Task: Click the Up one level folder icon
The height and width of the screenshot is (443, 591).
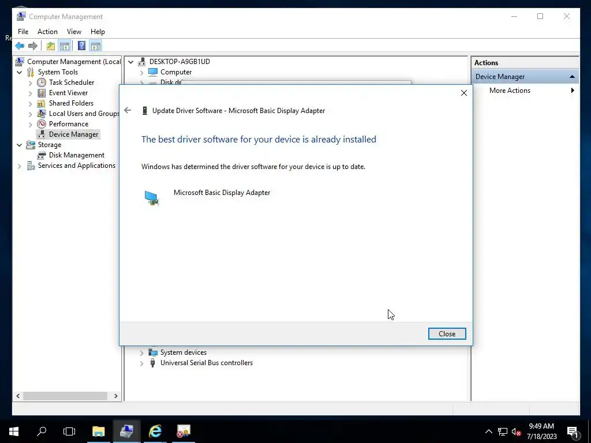Action: click(x=51, y=46)
